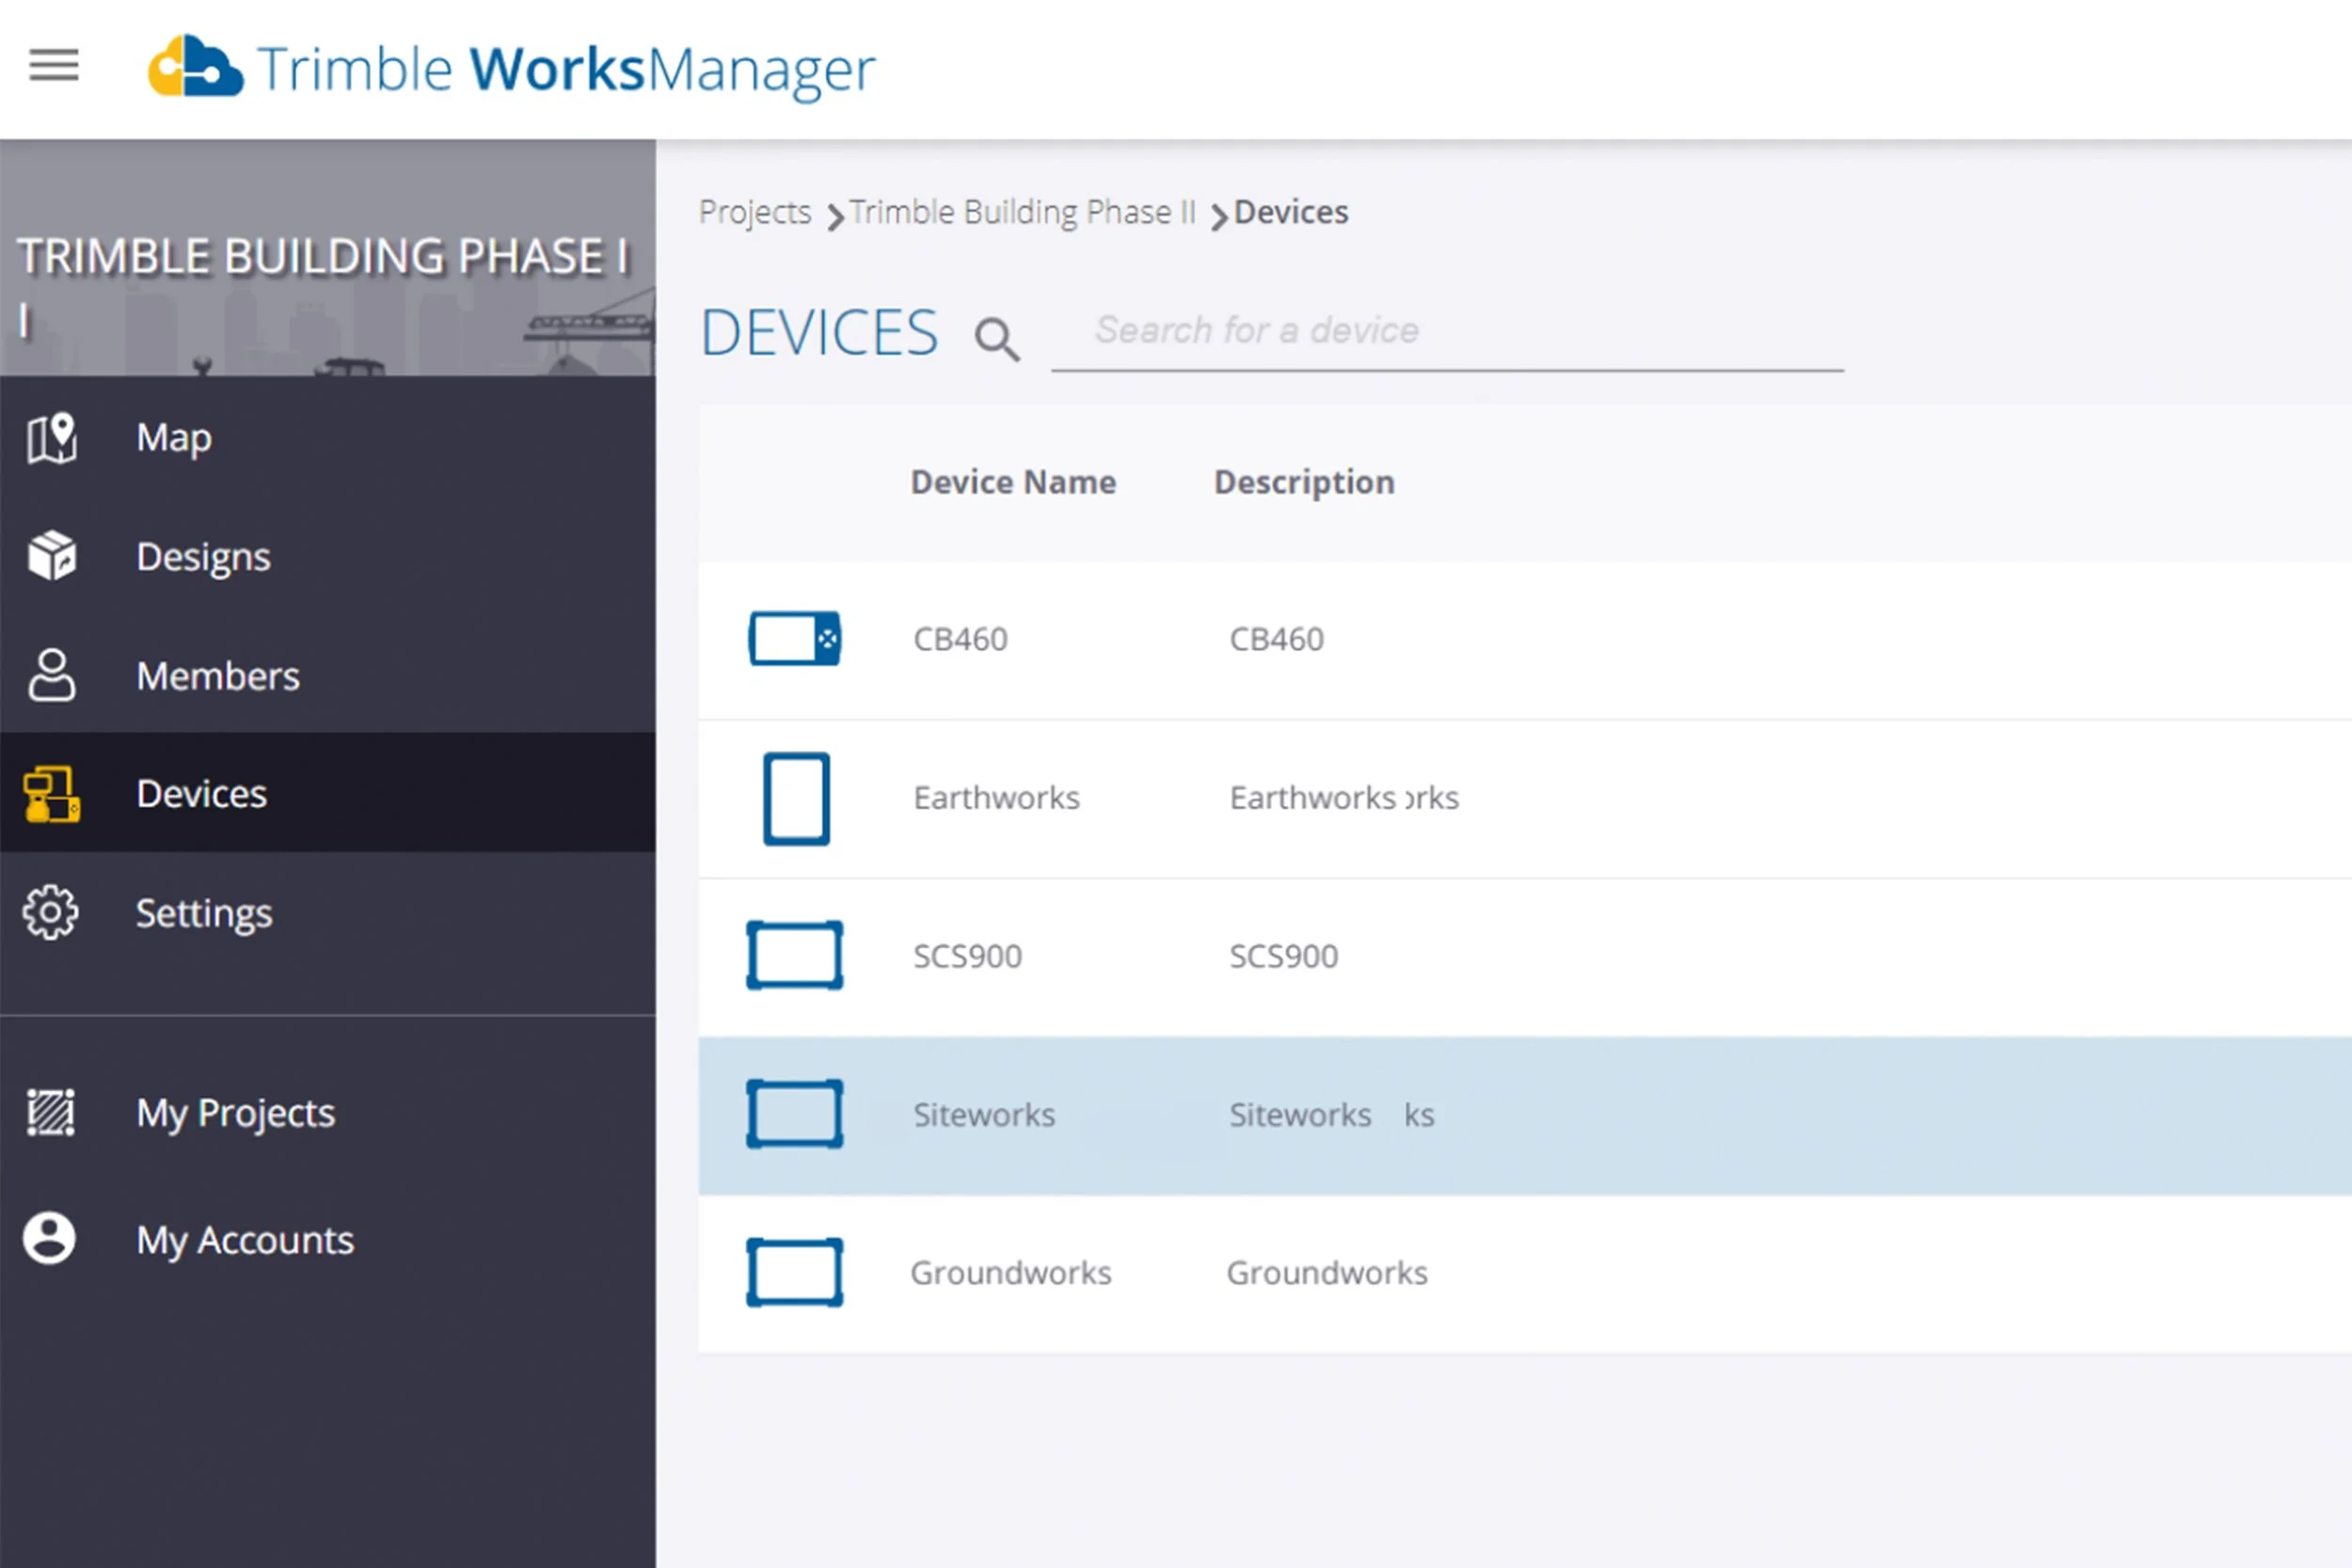Click the Trimble WorksManager cloud logo
Viewport: 2352px width, 1568px height.
point(195,68)
